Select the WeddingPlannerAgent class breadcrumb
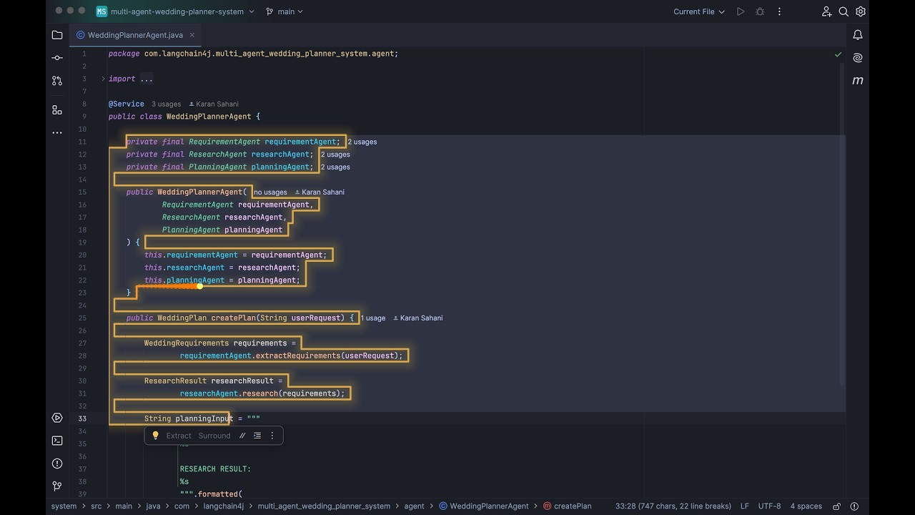 484,506
